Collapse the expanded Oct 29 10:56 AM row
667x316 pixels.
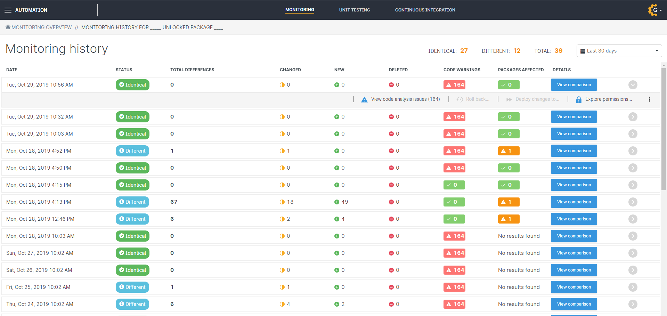point(633,85)
